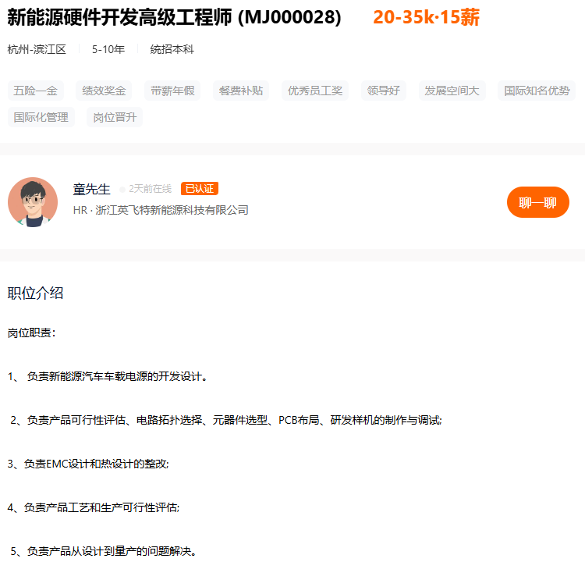Select the 五险一金 benefit tag
585x562 pixels.
(x=35, y=91)
